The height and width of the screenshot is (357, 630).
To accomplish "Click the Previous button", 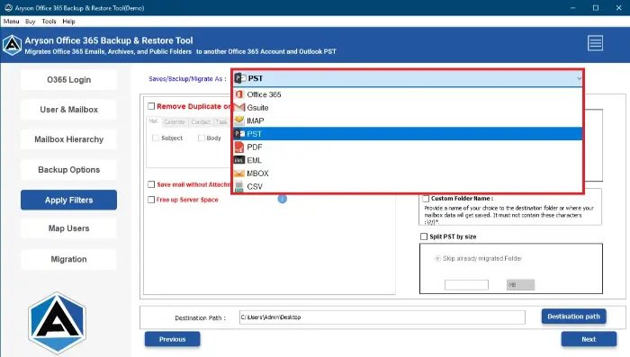I will tap(173, 339).
